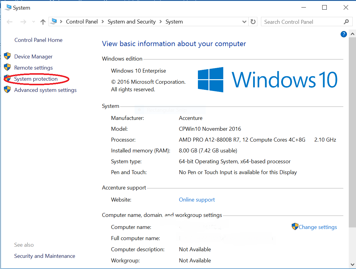
Task: Open Device Manager from the sidebar
Action: pos(33,56)
